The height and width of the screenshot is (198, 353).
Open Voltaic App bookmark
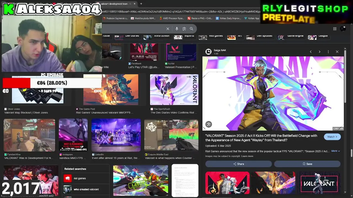[252, 18]
